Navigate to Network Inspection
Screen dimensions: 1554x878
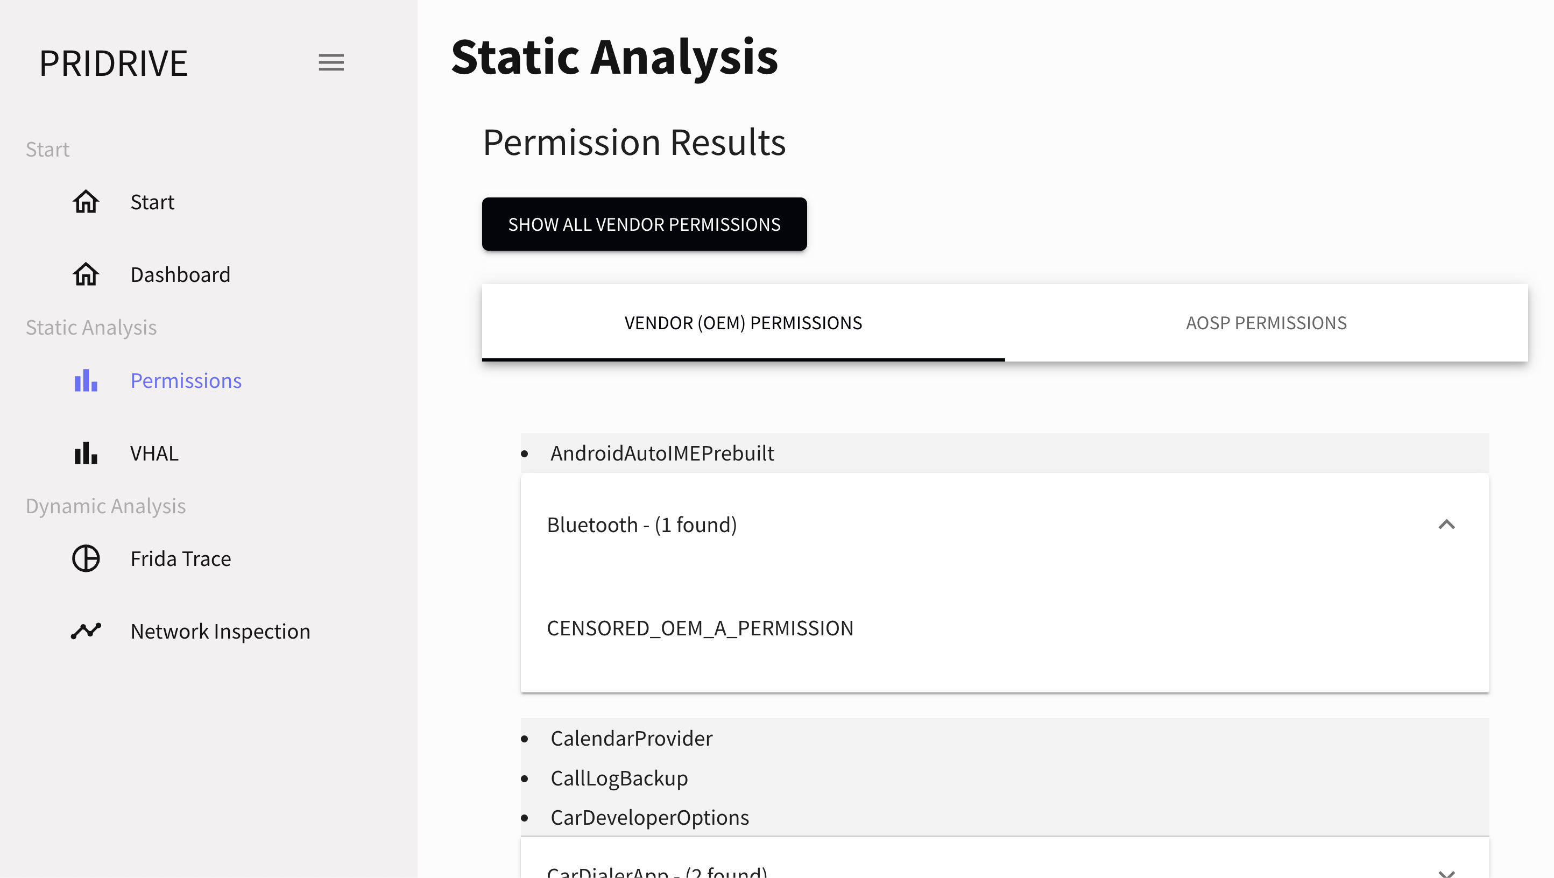pyautogui.click(x=220, y=631)
